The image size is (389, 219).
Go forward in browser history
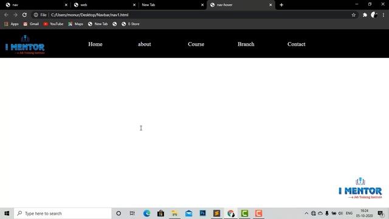click(x=15, y=15)
